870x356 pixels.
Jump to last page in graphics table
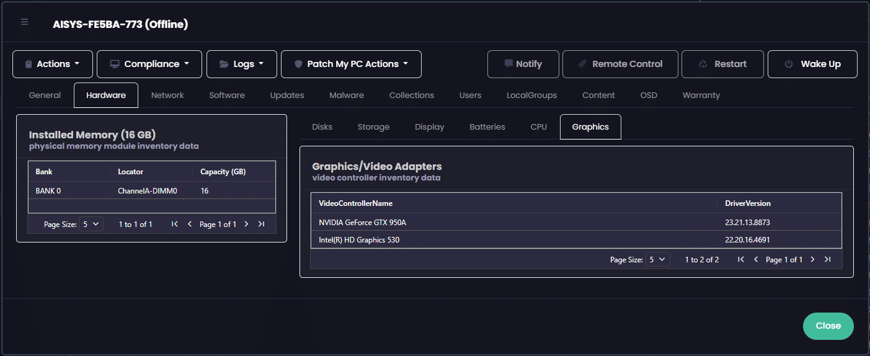(x=827, y=260)
